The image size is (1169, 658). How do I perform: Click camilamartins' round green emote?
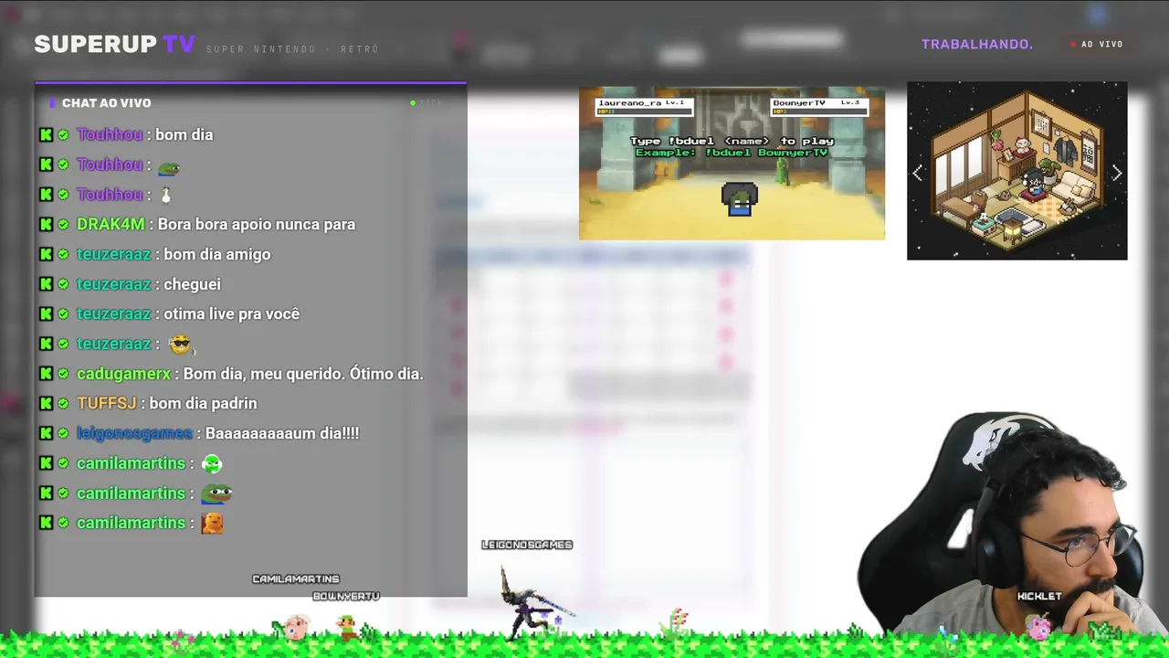click(212, 464)
